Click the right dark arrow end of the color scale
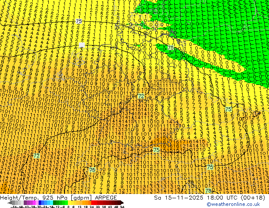The image size is (269, 208). click(122, 202)
